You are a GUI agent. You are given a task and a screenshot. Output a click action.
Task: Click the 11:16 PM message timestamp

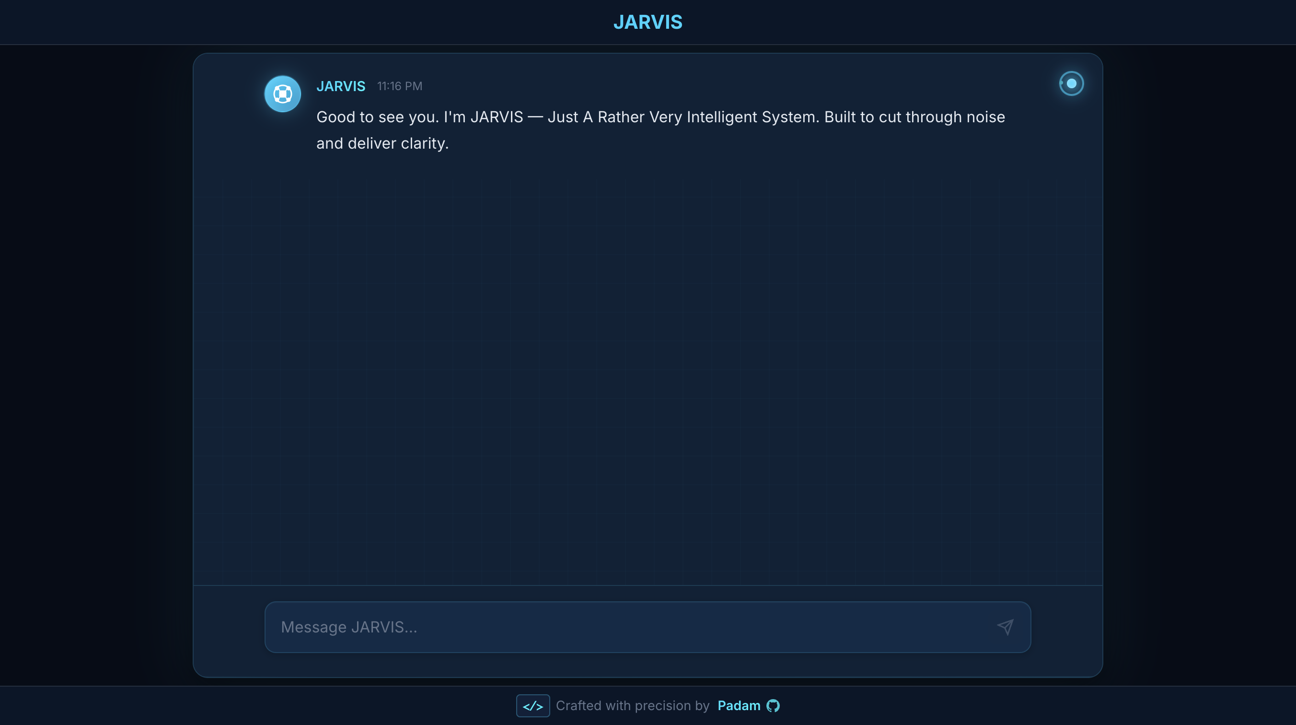pos(400,86)
